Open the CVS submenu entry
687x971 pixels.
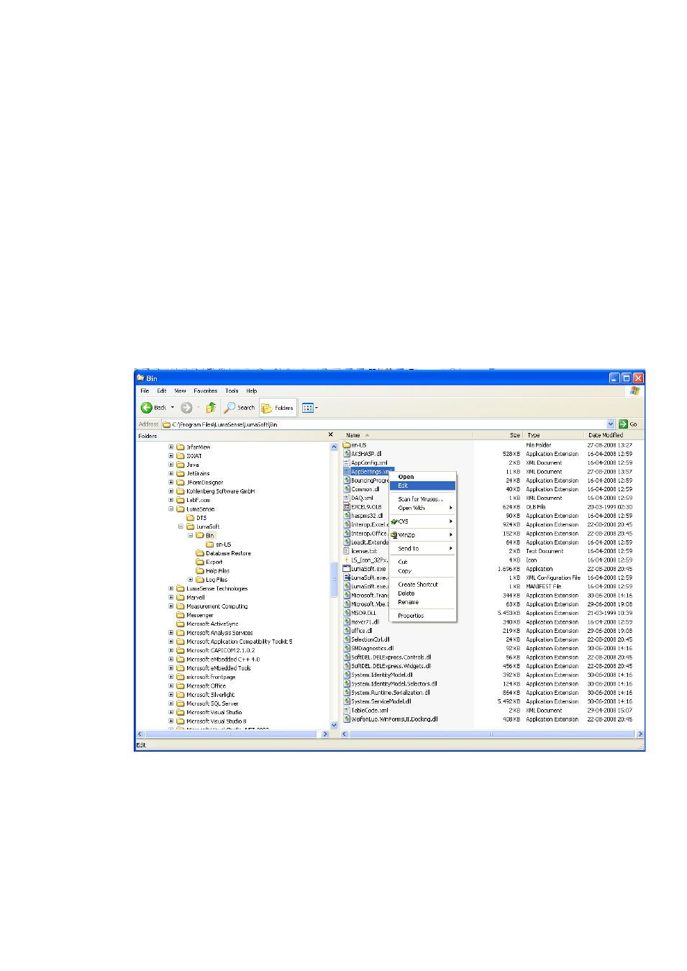(x=423, y=521)
